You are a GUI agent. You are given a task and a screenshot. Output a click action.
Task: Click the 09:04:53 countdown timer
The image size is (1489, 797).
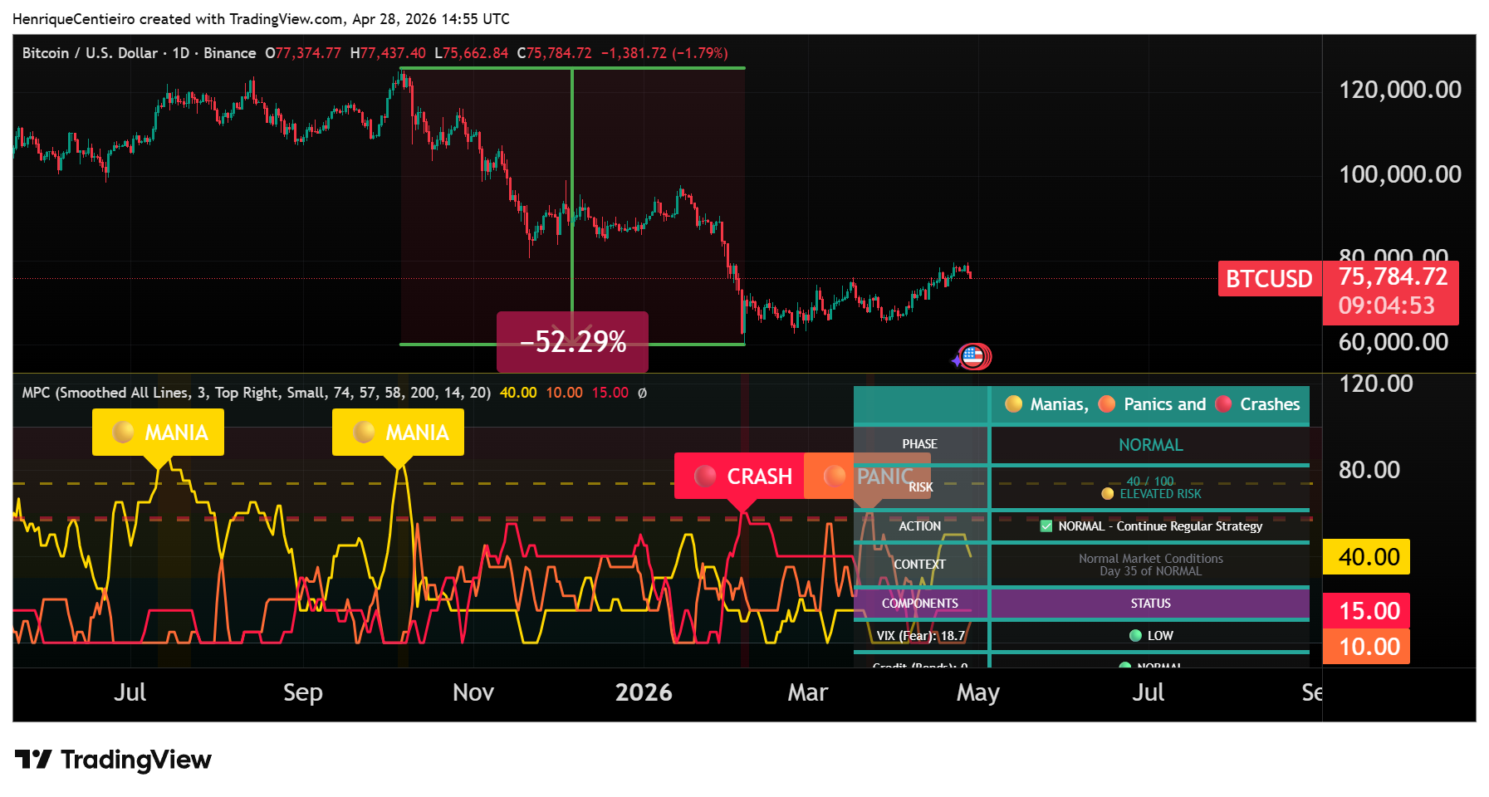click(x=1386, y=306)
